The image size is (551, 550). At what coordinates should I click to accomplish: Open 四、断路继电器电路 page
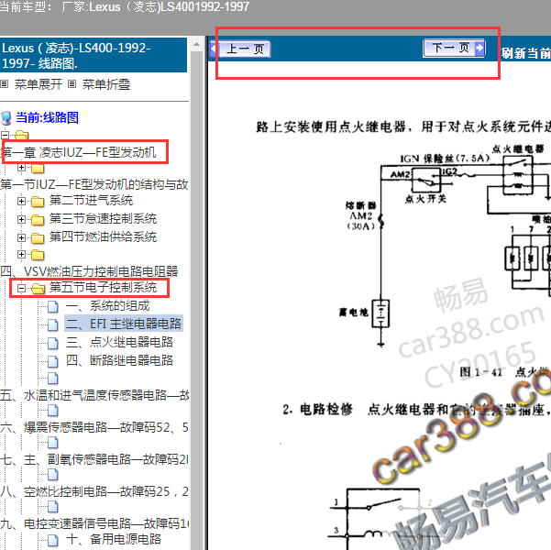click(120, 360)
